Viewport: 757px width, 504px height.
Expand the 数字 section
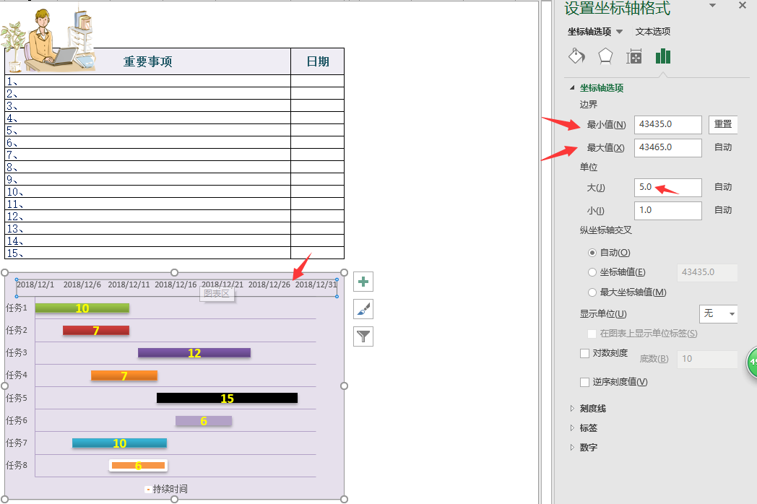coord(573,447)
